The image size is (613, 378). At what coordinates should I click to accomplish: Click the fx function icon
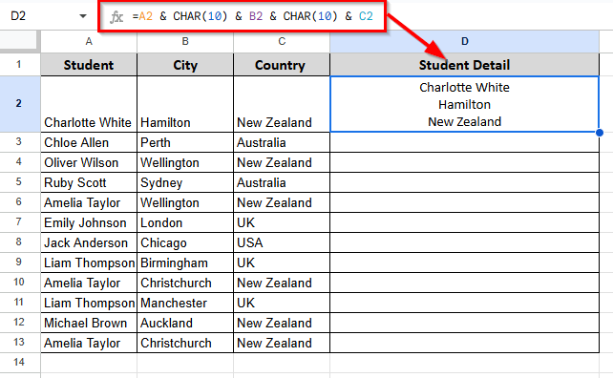point(116,17)
